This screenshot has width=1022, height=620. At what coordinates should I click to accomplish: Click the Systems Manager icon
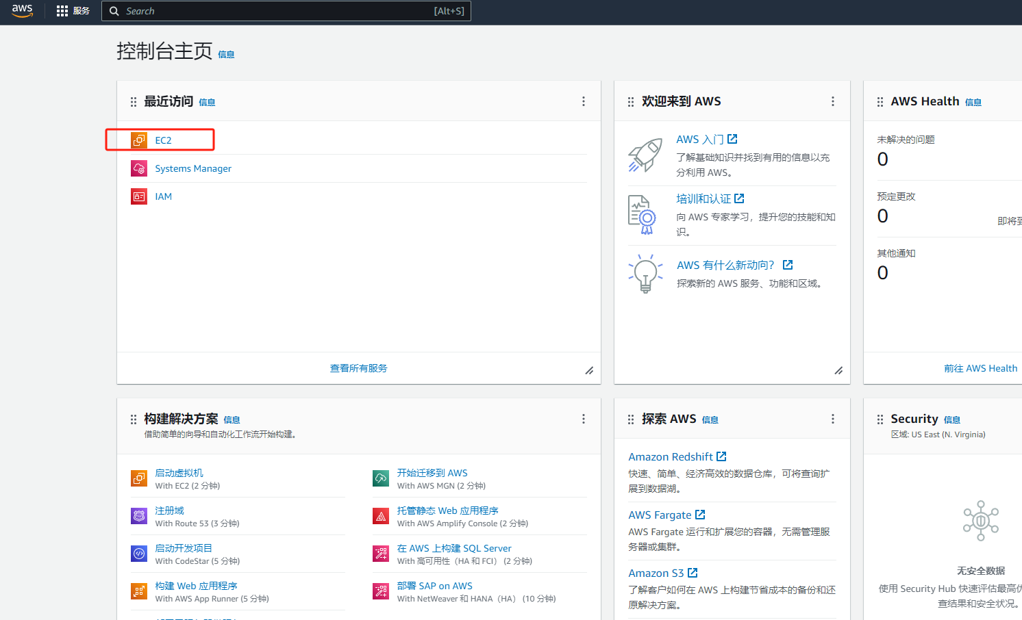point(139,168)
